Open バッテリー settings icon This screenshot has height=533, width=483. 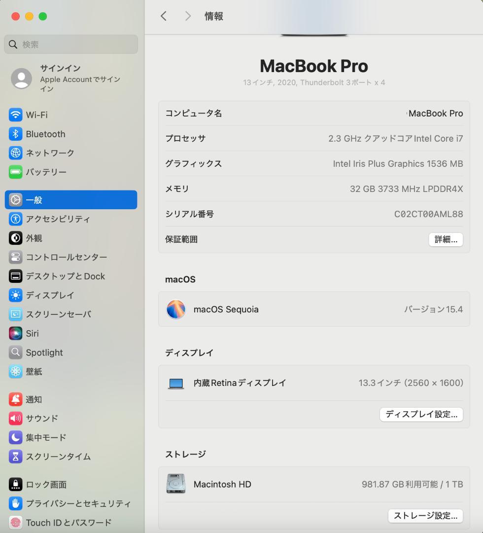[14, 172]
